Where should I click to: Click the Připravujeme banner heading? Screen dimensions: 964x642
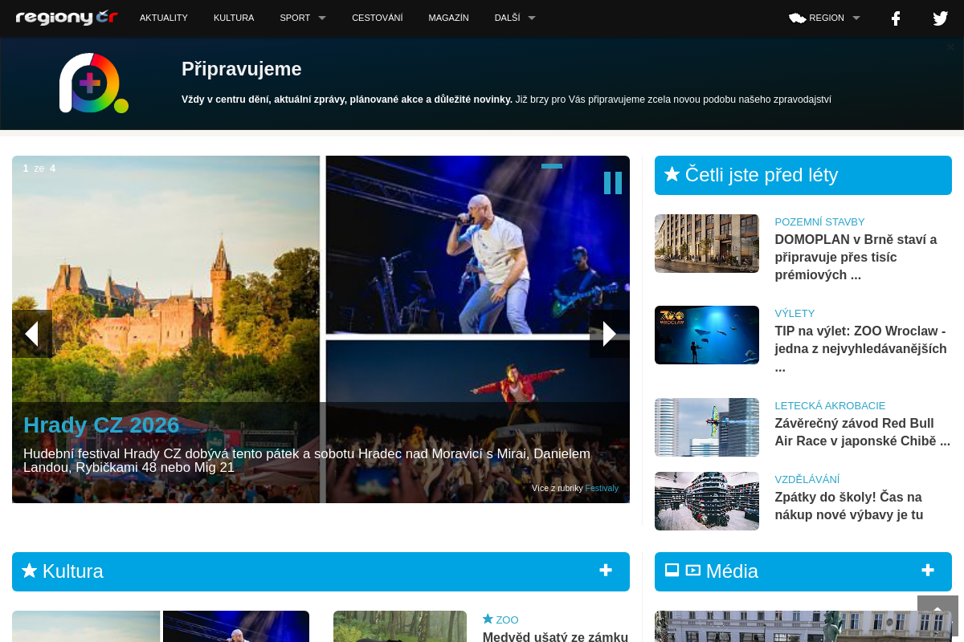(x=242, y=69)
